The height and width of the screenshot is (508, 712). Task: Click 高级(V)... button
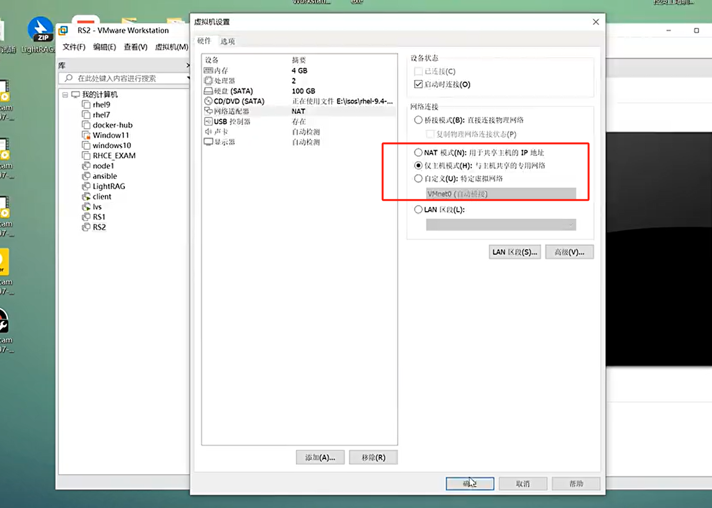(x=569, y=252)
